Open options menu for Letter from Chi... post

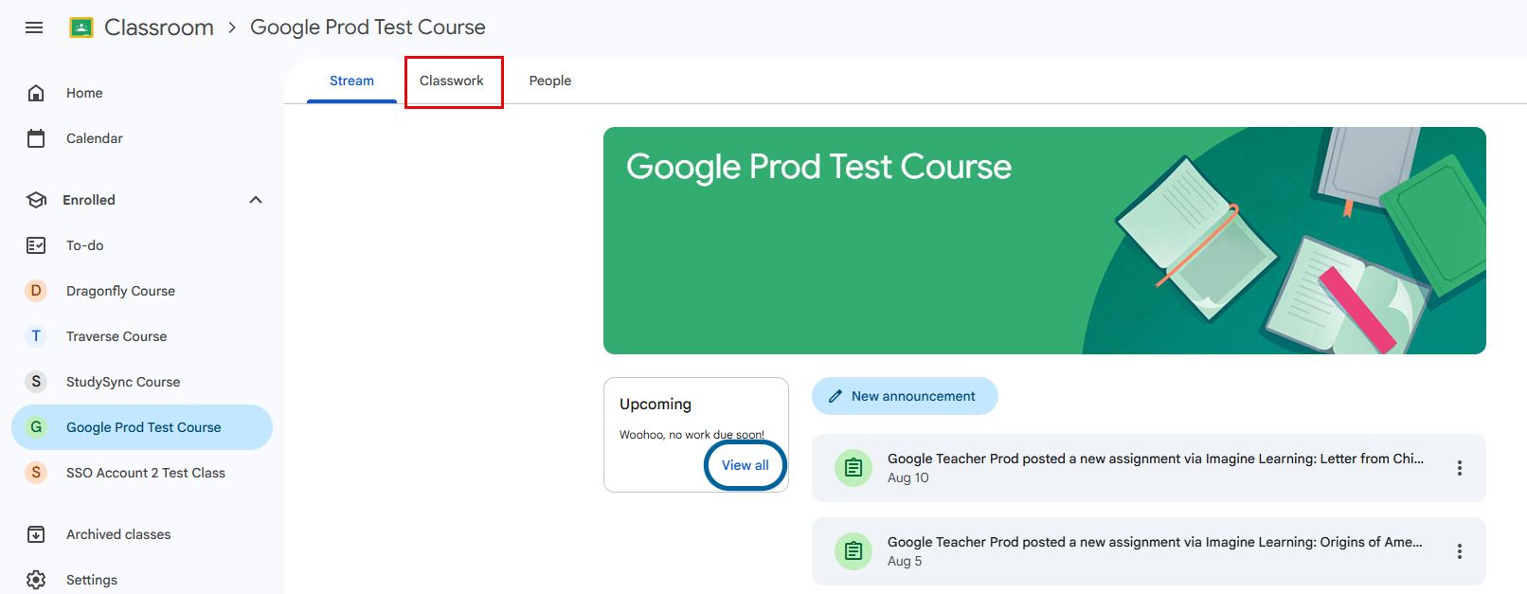[1460, 468]
